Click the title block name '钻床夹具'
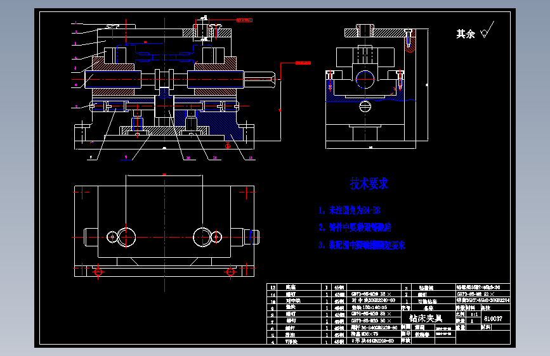Screen dimensions: 550x356 click(426, 318)
